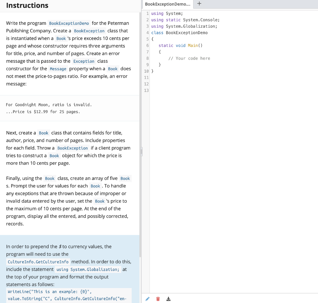318x303 pixels.
Task: Click 'using static System.Console;' on line 2
Action: point(185,20)
